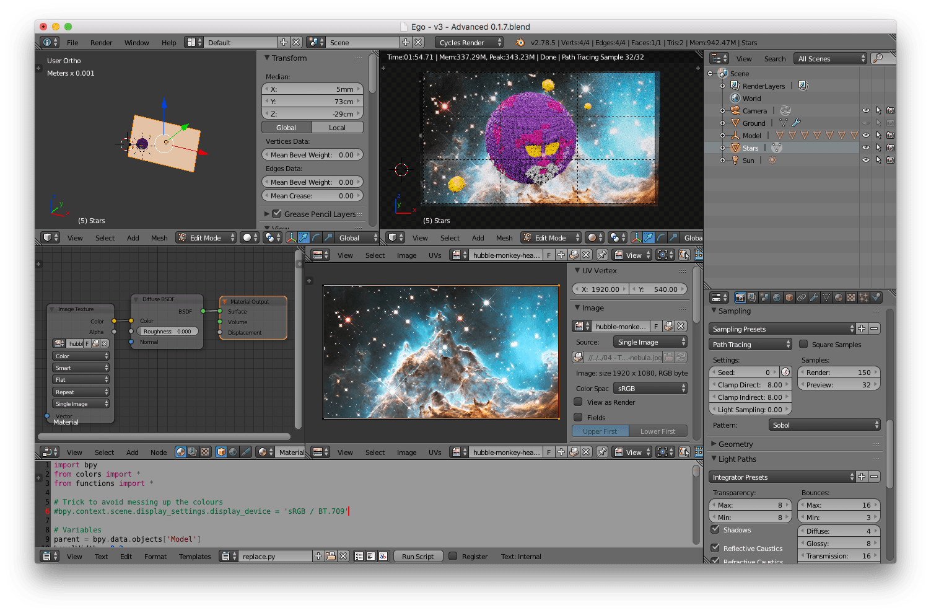This screenshot has height=613, width=931.
Task: Click the Run Script button
Action: [x=417, y=557]
